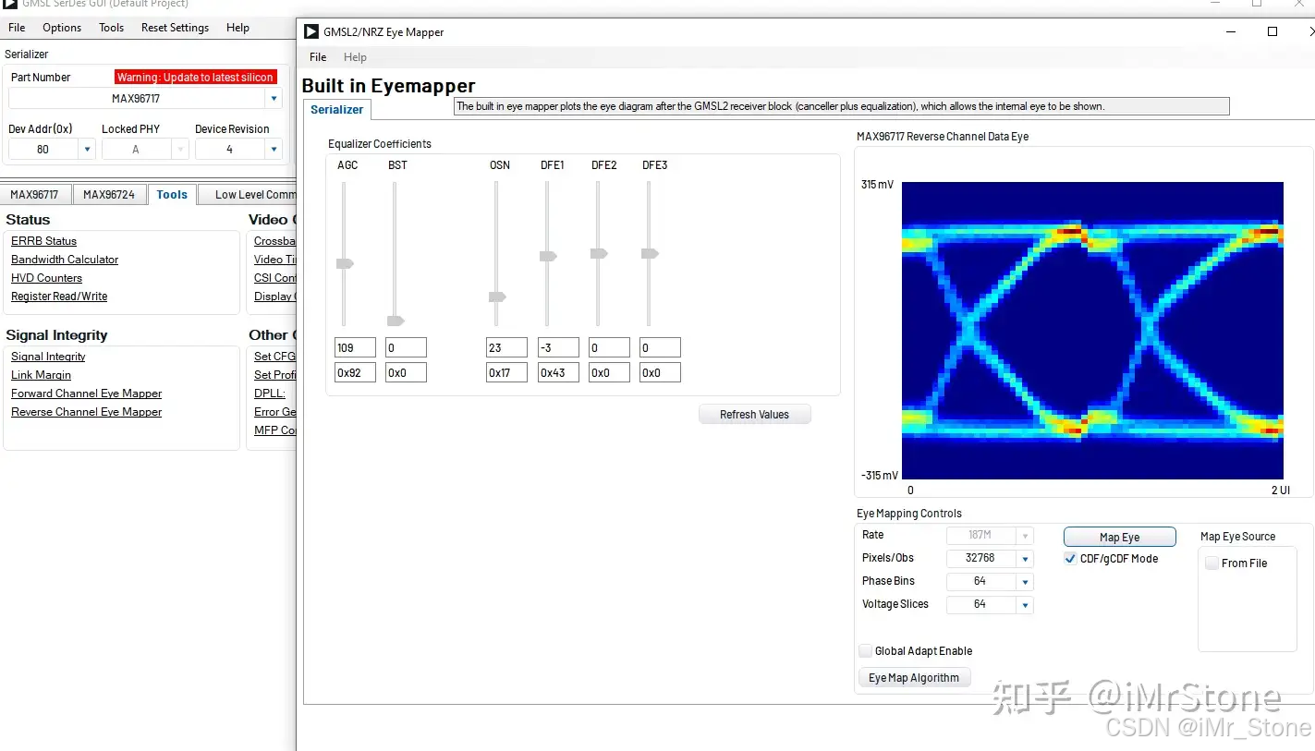The image size is (1315, 751).
Task: Open the Signal Integrity link
Action: click(x=48, y=357)
